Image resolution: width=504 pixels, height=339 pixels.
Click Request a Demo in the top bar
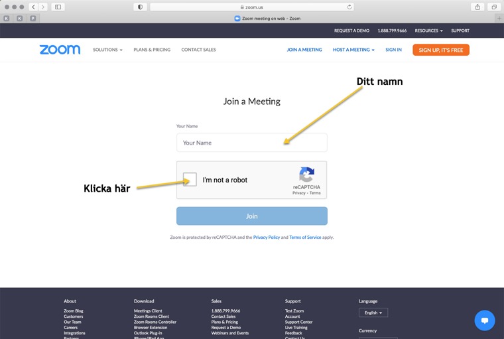click(351, 31)
